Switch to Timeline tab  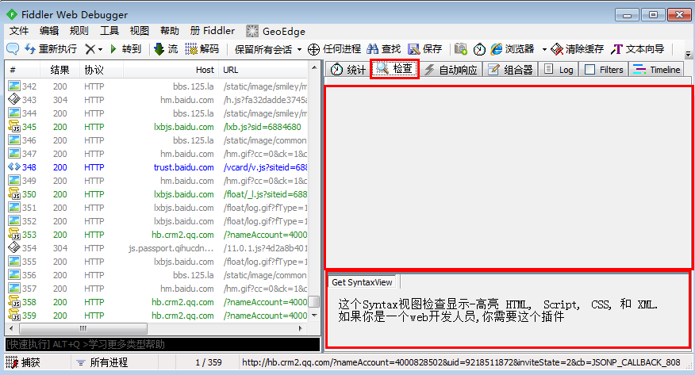pyautogui.click(x=656, y=70)
